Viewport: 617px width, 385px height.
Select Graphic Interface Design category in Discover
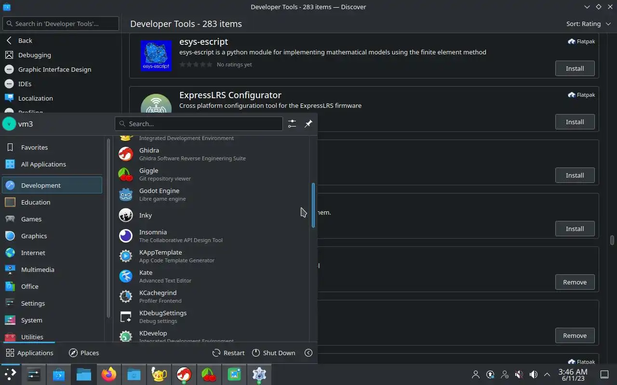tap(61, 69)
